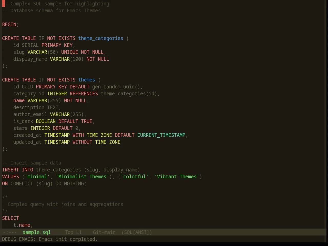
Task: Click the '-- Insert sample data' comment
Action: pos(32,163)
